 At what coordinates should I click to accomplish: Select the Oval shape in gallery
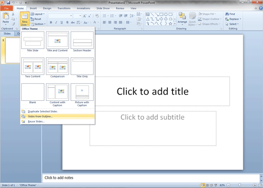[x=166, y=15]
